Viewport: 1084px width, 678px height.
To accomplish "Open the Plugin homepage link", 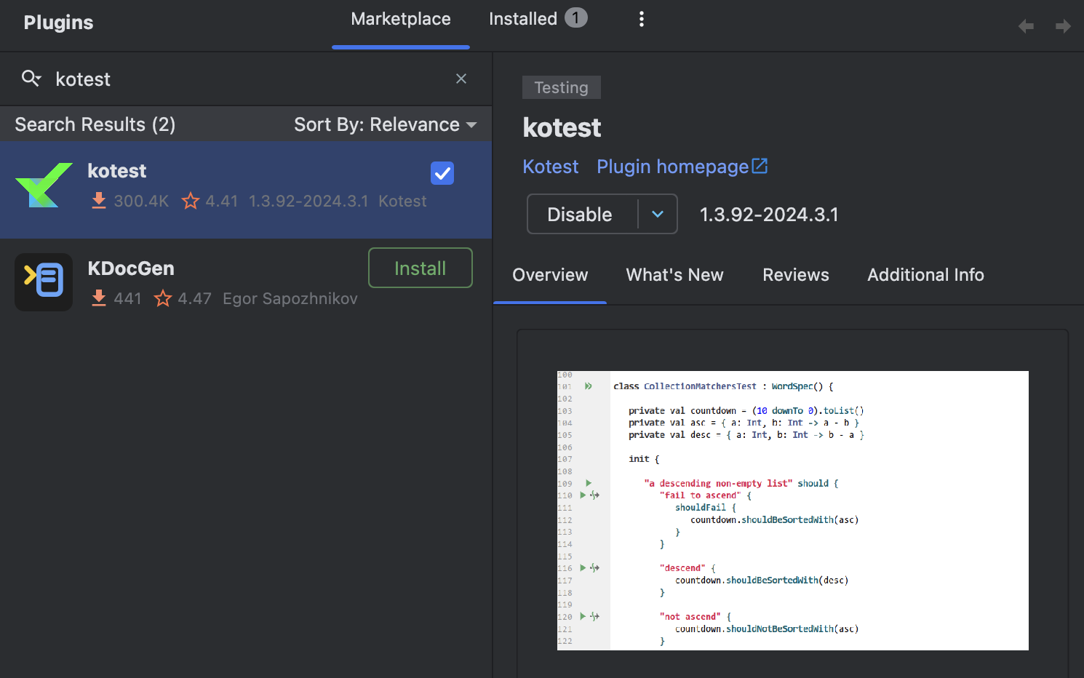I will coord(673,167).
